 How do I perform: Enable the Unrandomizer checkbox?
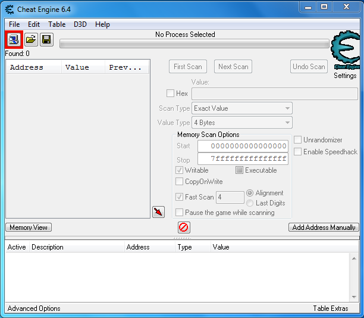click(x=298, y=140)
